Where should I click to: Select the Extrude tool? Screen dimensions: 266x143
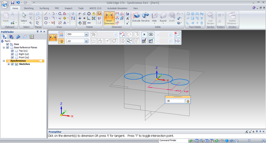click(x=136, y=17)
